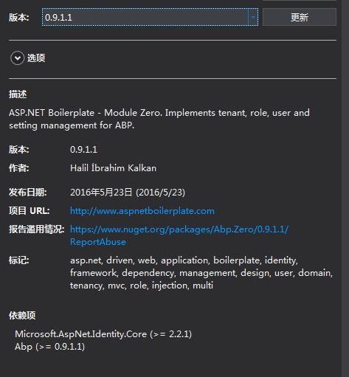Click the 作者 author label
349x377 pixels.
point(19,168)
